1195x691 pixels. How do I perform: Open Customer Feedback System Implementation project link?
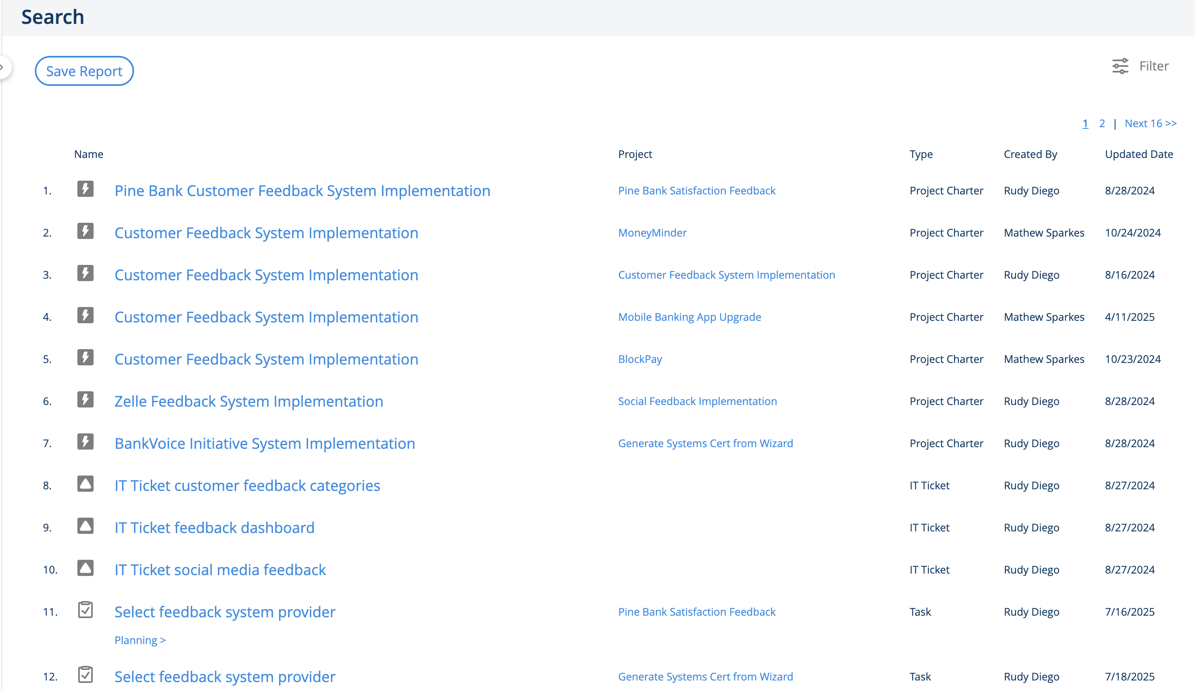point(726,275)
